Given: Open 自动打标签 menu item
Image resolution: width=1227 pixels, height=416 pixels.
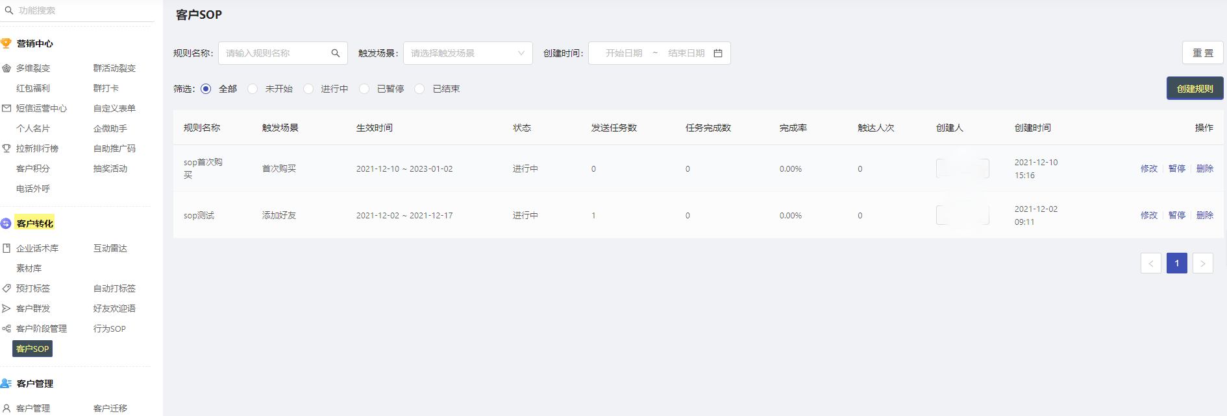Looking at the screenshot, I should (x=114, y=288).
